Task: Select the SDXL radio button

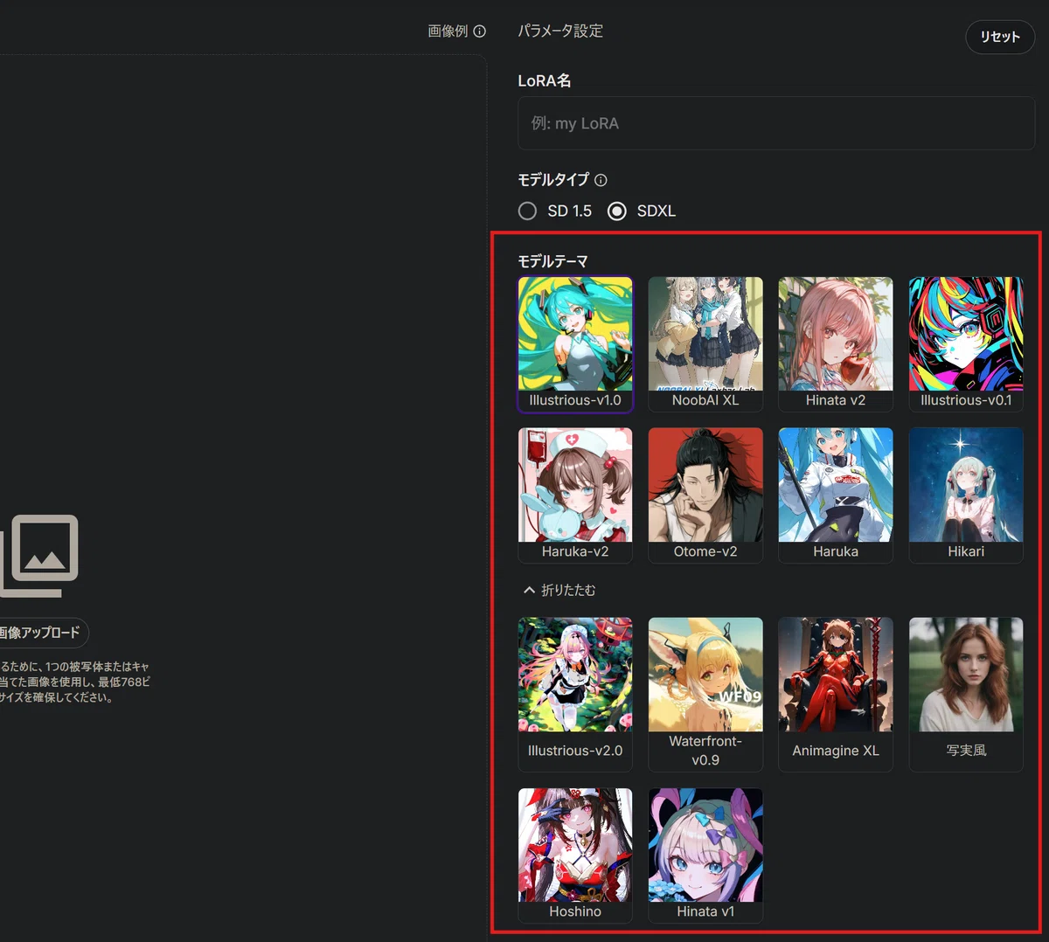Action: (617, 211)
